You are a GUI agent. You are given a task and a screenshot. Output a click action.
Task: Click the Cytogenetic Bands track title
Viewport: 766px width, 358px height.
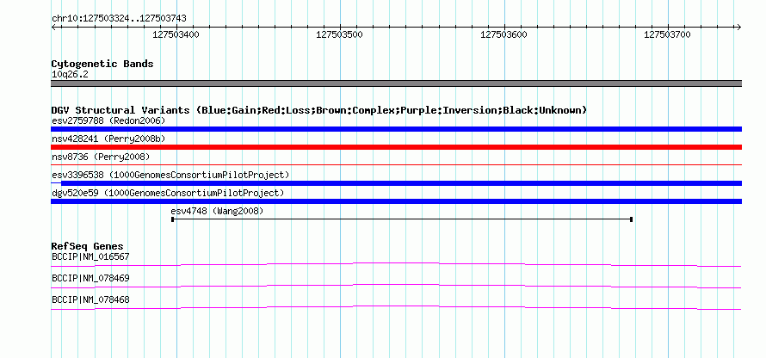click(x=102, y=64)
